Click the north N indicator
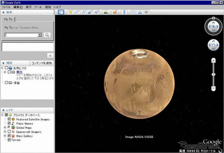The height and width of the screenshot is (153, 224). pyautogui.click(x=213, y=18)
